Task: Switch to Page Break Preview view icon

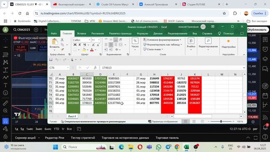Action: 202,122
